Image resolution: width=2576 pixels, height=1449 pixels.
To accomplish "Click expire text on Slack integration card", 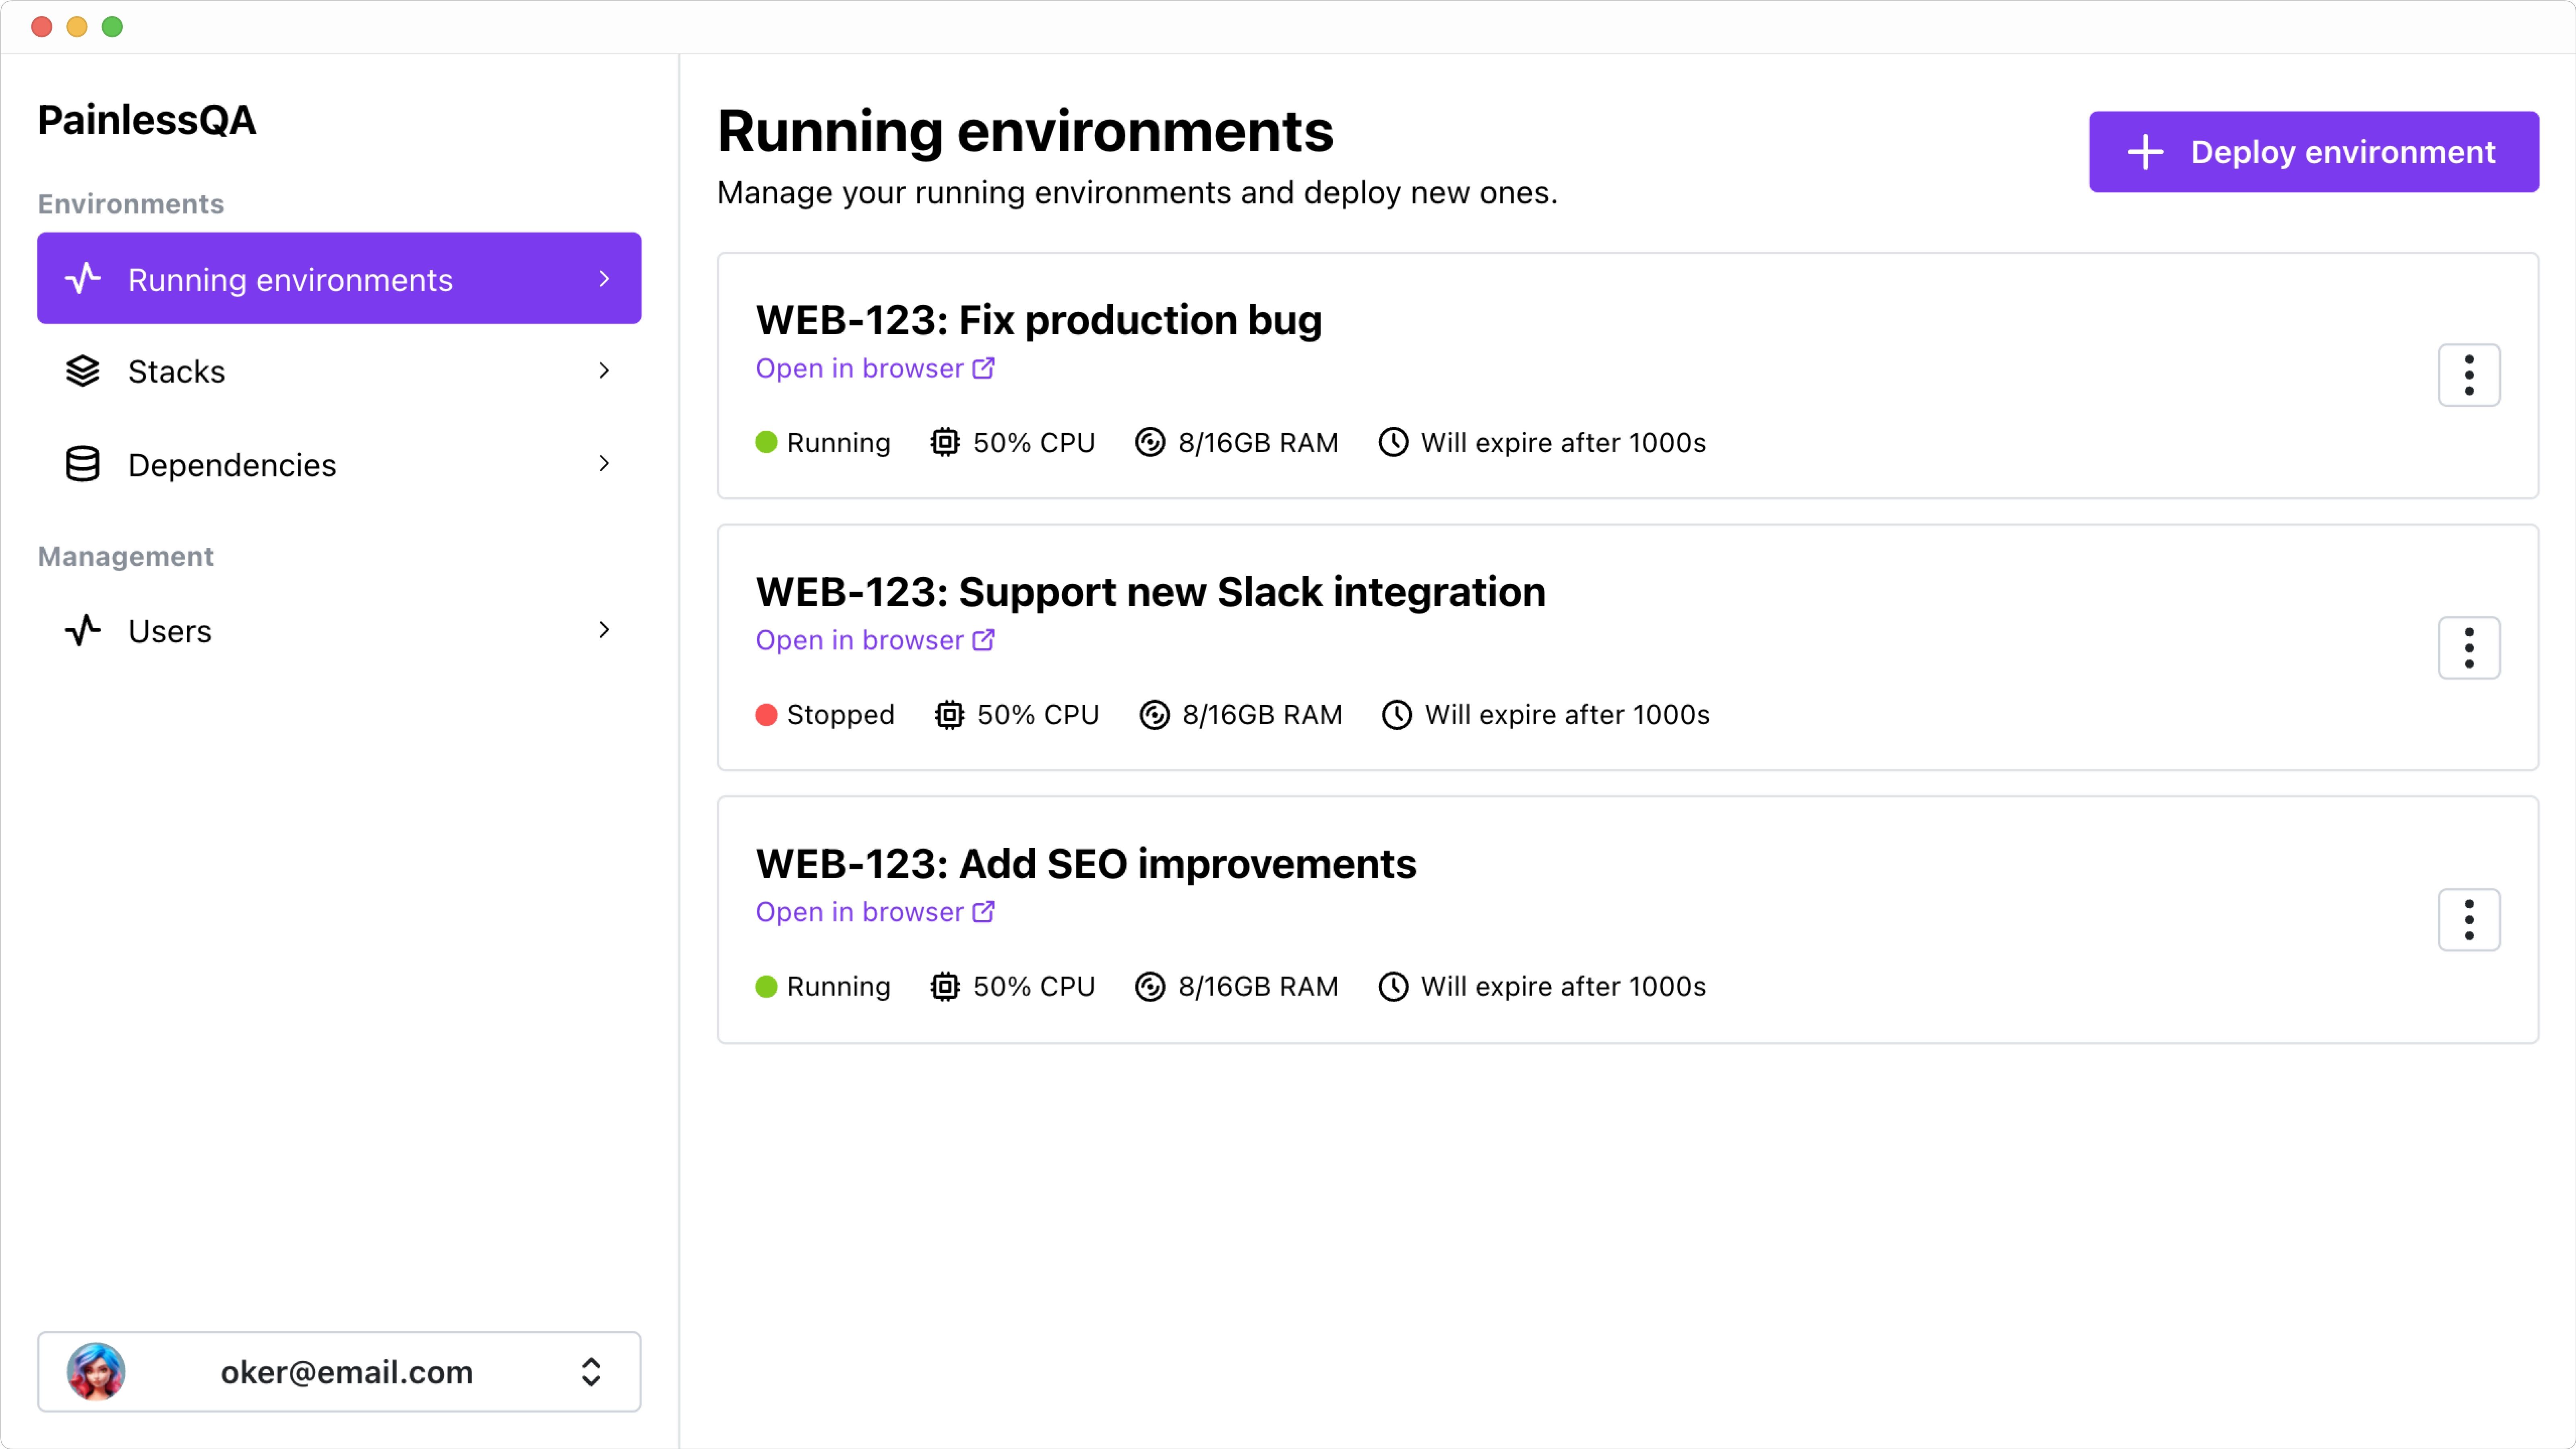I will point(1567,714).
